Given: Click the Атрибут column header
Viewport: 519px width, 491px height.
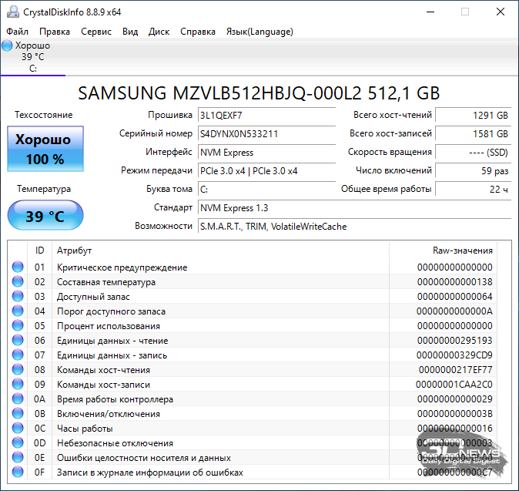Looking at the screenshot, I should [x=220, y=251].
